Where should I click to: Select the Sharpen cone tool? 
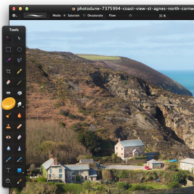(19, 148)
